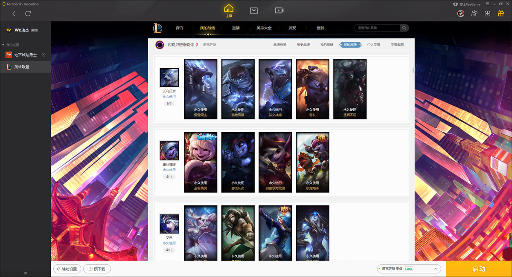512x277 pixels.
Task: Open 掌上WeGame mobile app link
Action: pyautogui.click(x=467, y=4)
